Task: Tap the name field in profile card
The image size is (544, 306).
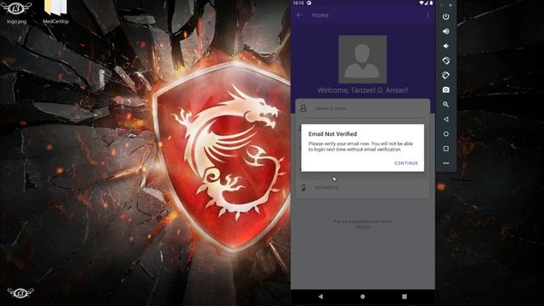Action: 363,108
